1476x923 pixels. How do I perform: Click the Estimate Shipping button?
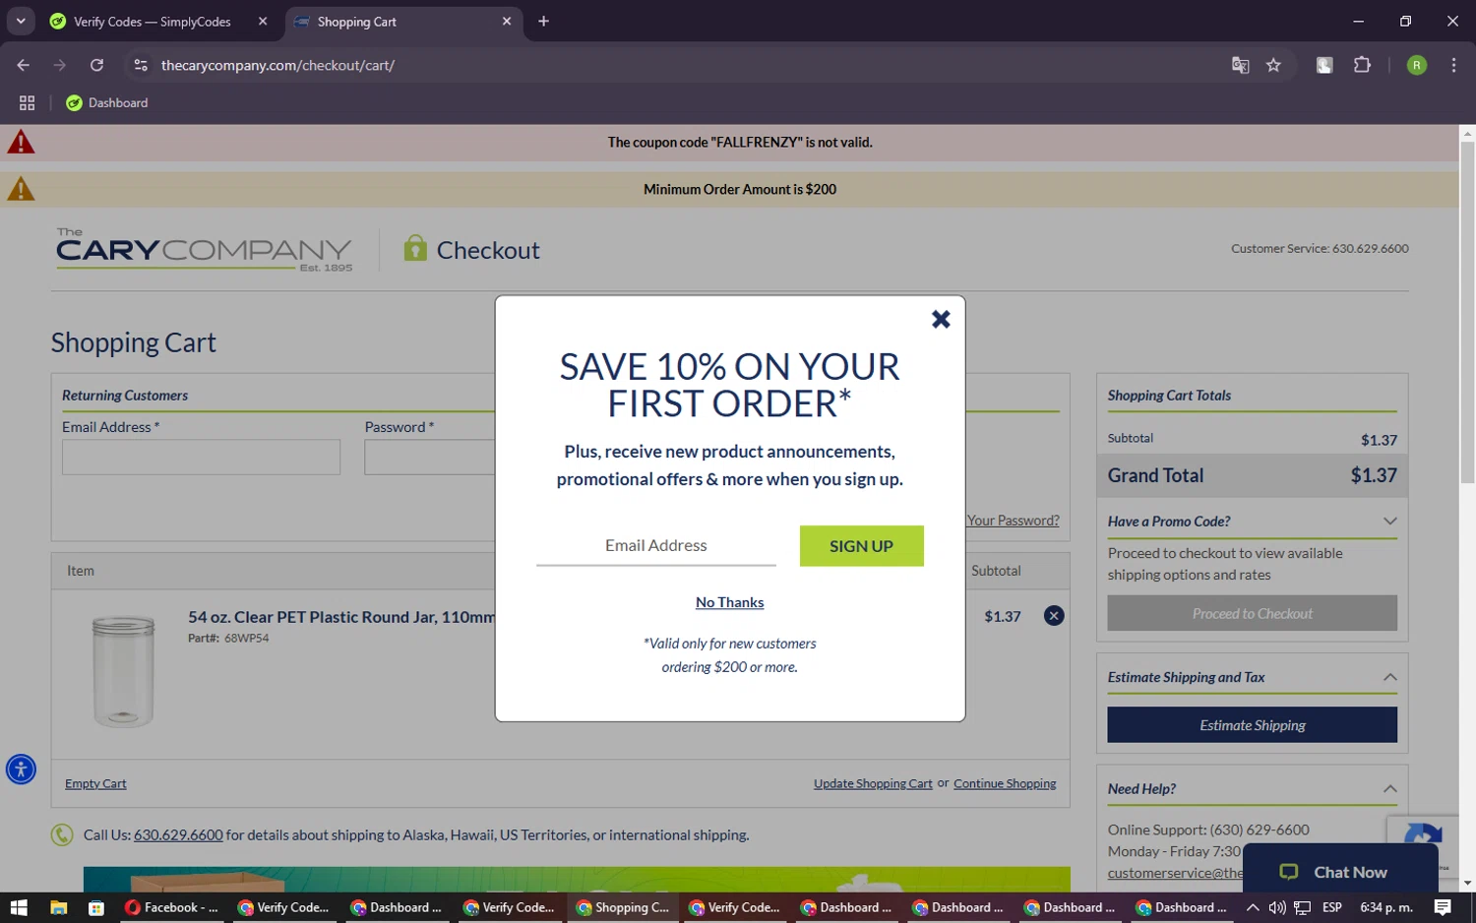coord(1252,725)
